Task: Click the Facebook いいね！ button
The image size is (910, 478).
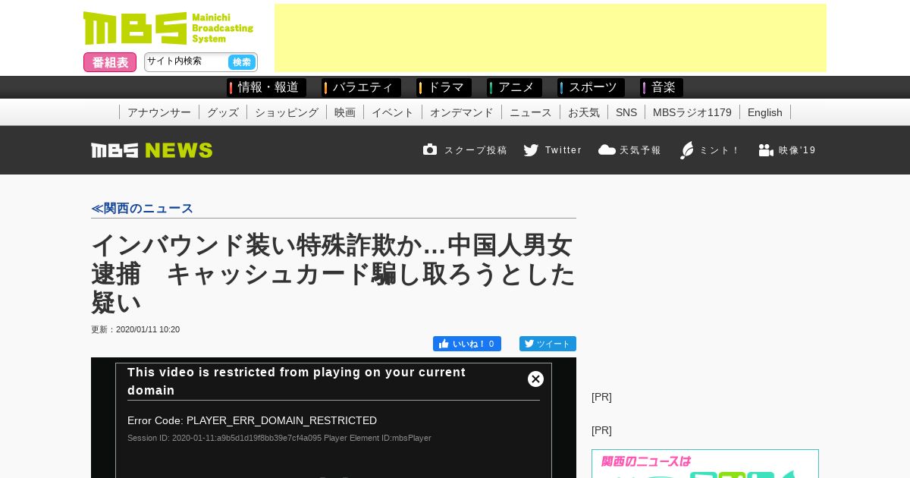Action: pyautogui.click(x=467, y=344)
